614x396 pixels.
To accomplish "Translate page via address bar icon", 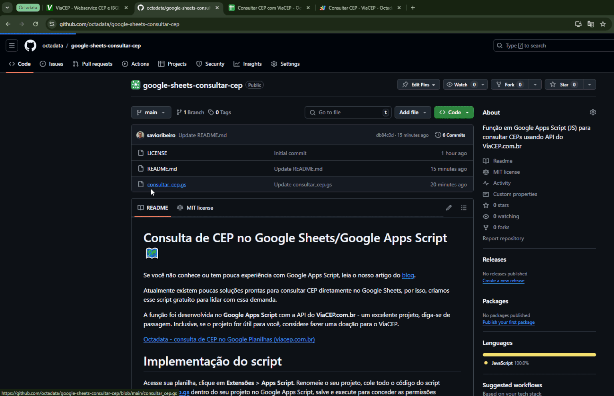I will 590,24.
